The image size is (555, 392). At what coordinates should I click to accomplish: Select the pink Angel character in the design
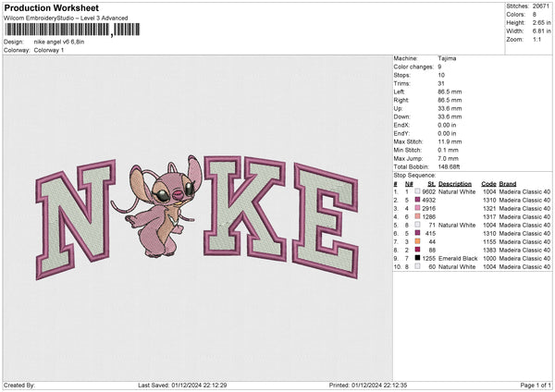click(x=157, y=207)
